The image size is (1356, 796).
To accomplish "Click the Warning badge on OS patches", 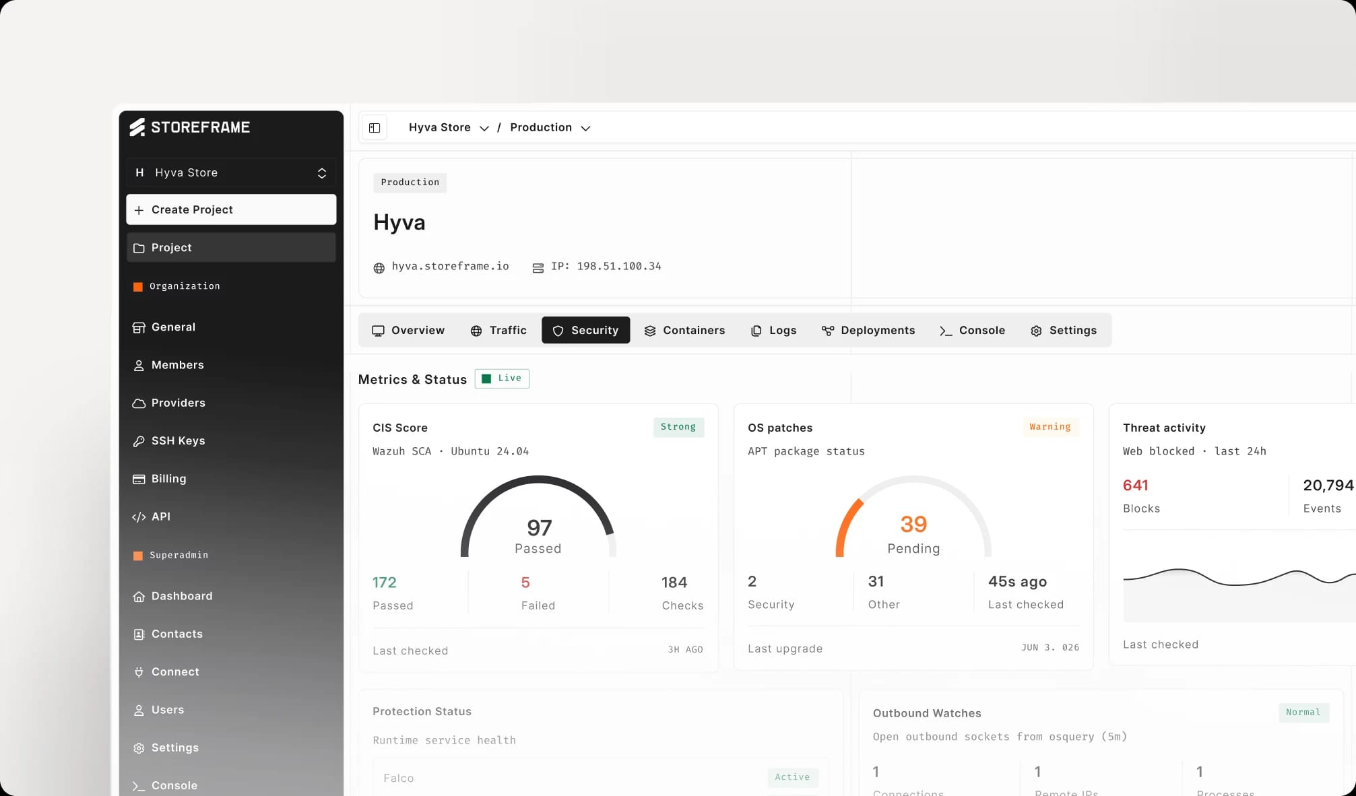I will 1050,427.
